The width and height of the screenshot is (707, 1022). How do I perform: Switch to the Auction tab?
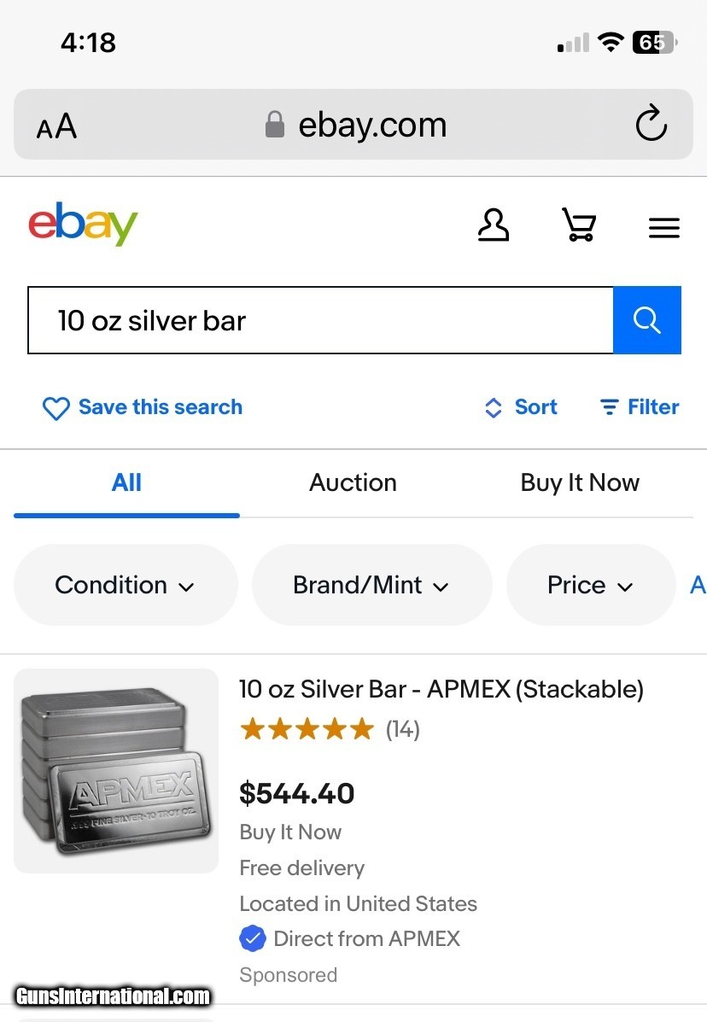[x=353, y=482]
